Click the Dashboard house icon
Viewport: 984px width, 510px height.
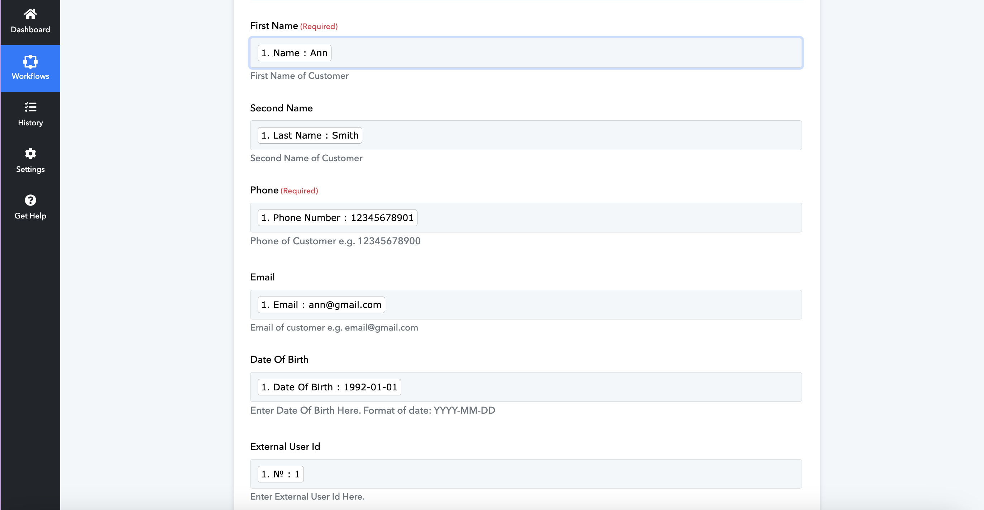pos(30,14)
